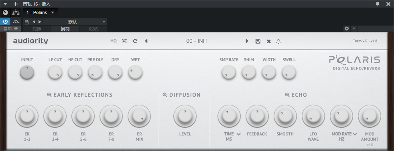The width and height of the screenshot is (394, 151).
Task: Click the ER MIX knob
Action: click(139, 116)
